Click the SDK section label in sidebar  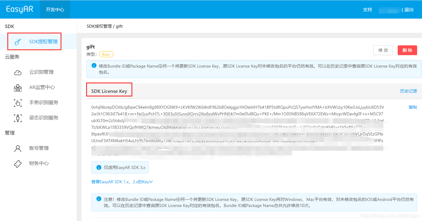click(9, 26)
